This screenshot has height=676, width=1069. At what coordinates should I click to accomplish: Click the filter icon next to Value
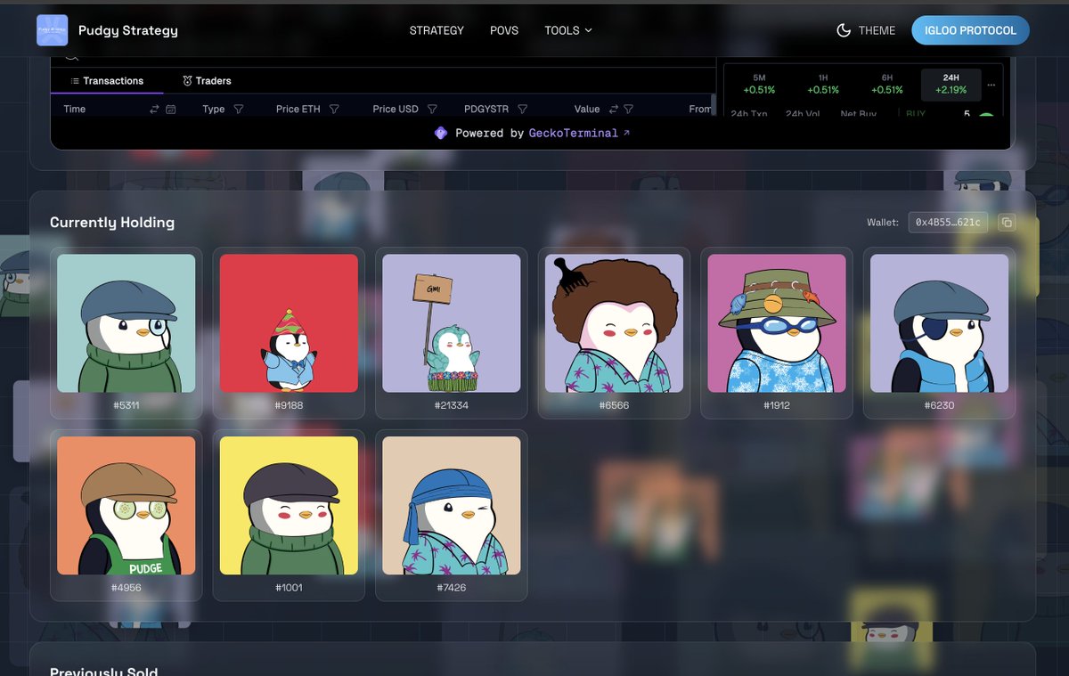click(x=629, y=110)
